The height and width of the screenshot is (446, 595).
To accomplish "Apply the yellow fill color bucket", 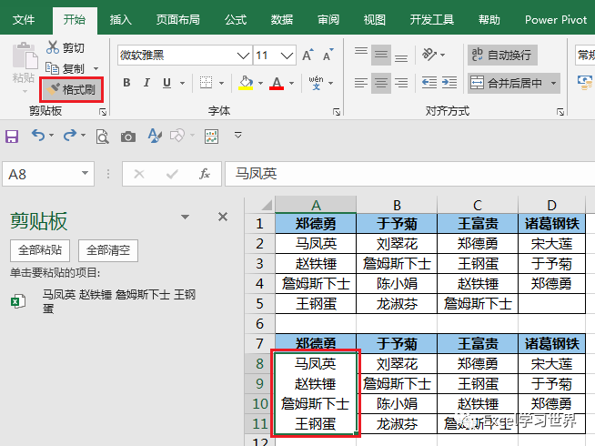I will coord(246,83).
